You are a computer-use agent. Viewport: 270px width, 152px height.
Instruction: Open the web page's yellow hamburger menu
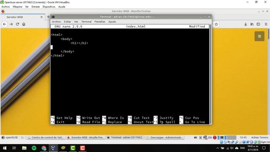click(x=259, y=36)
